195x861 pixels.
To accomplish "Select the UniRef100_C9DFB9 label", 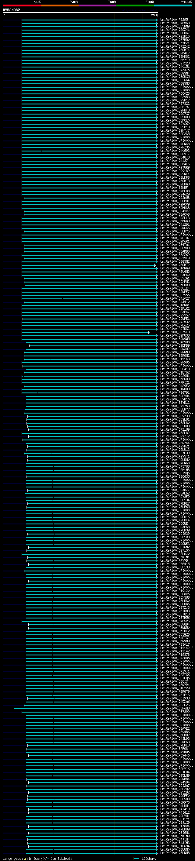I will 175,346.
